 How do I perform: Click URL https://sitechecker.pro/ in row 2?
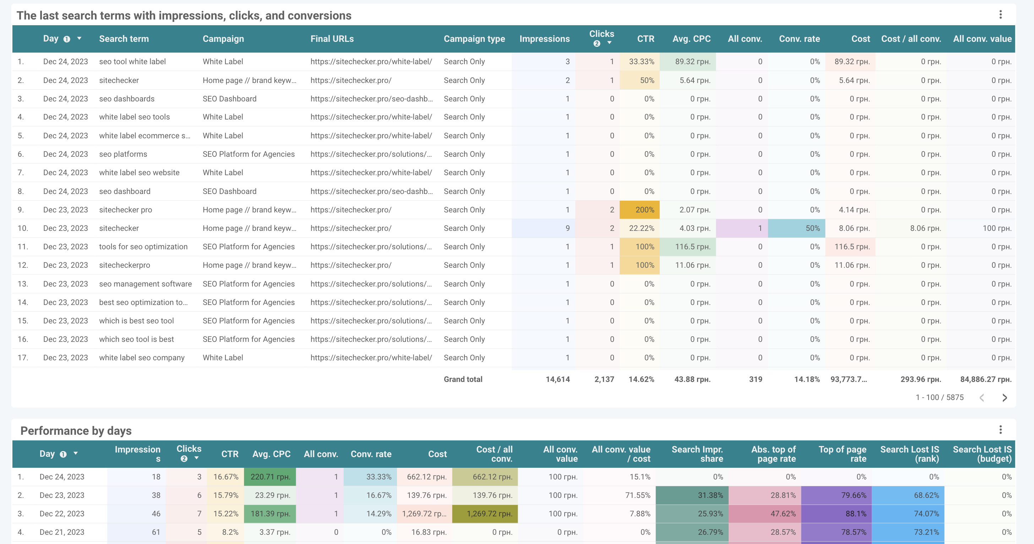[351, 80]
